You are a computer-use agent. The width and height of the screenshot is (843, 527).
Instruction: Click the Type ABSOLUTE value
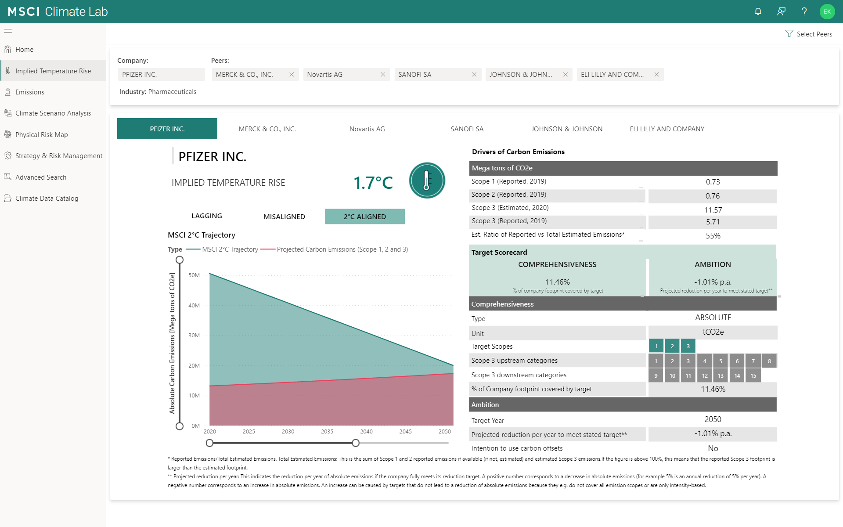click(x=713, y=318)
